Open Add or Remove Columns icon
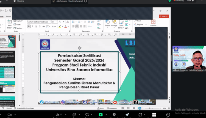This screenshot has width=206, height=118. tap(89, 26)
